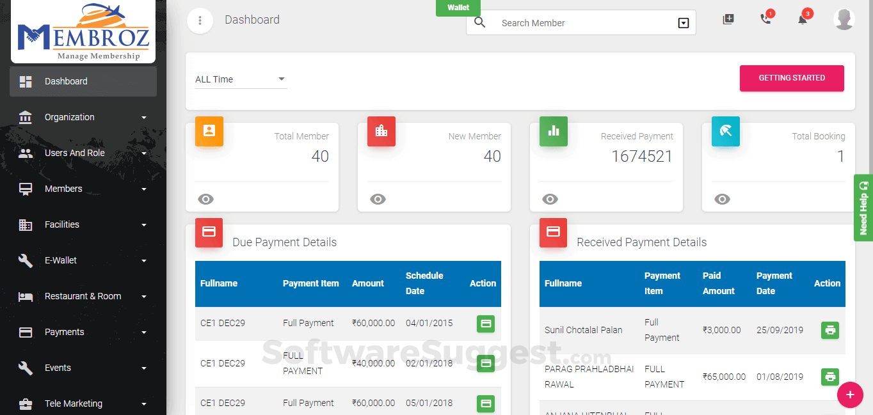
Task: Click the phone call alerts icon
Action: click(765, 19)
